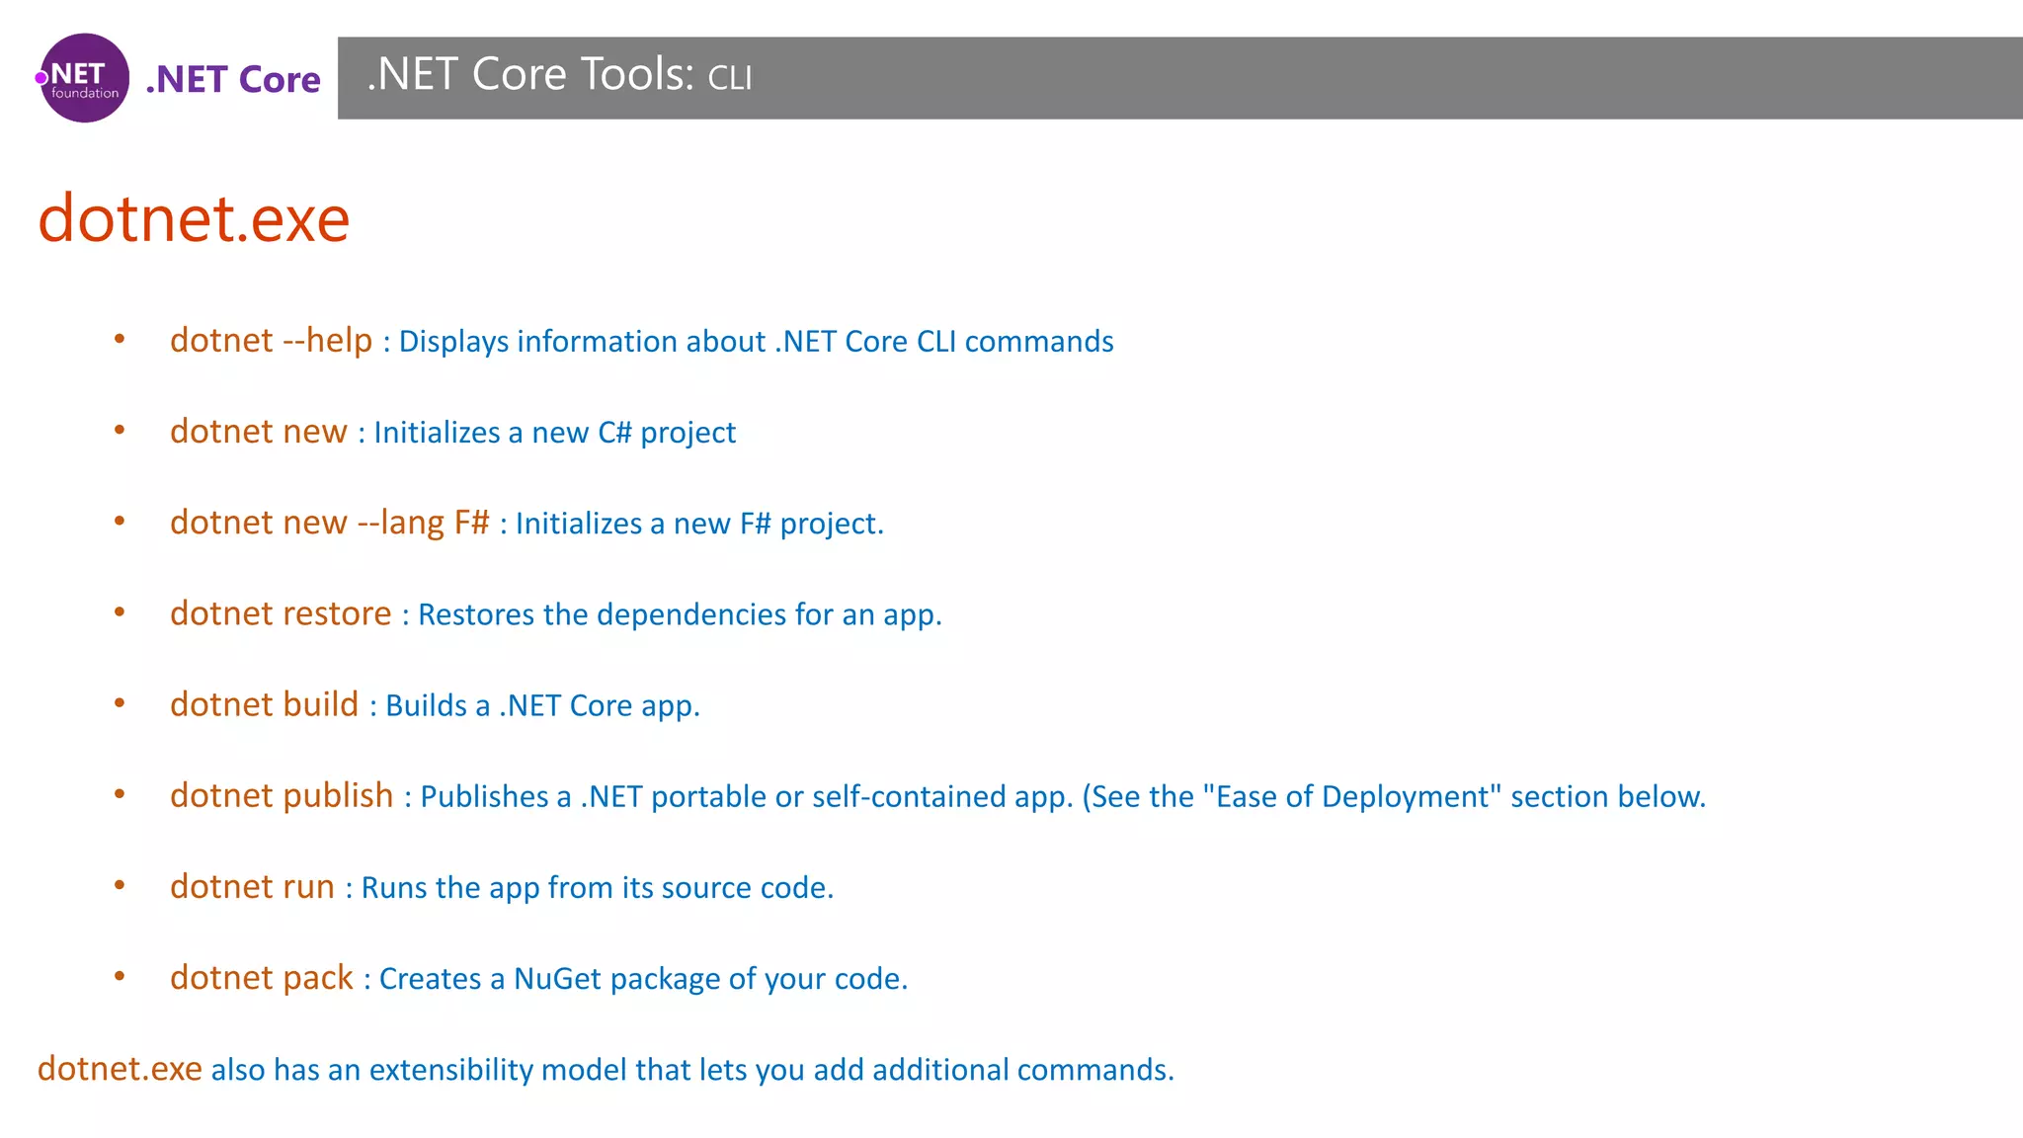Click the ".NET Core Tools: CLI" header title
Image resolution: width=2023 pixels, height=1138 pixels.
tap(559, 75)
